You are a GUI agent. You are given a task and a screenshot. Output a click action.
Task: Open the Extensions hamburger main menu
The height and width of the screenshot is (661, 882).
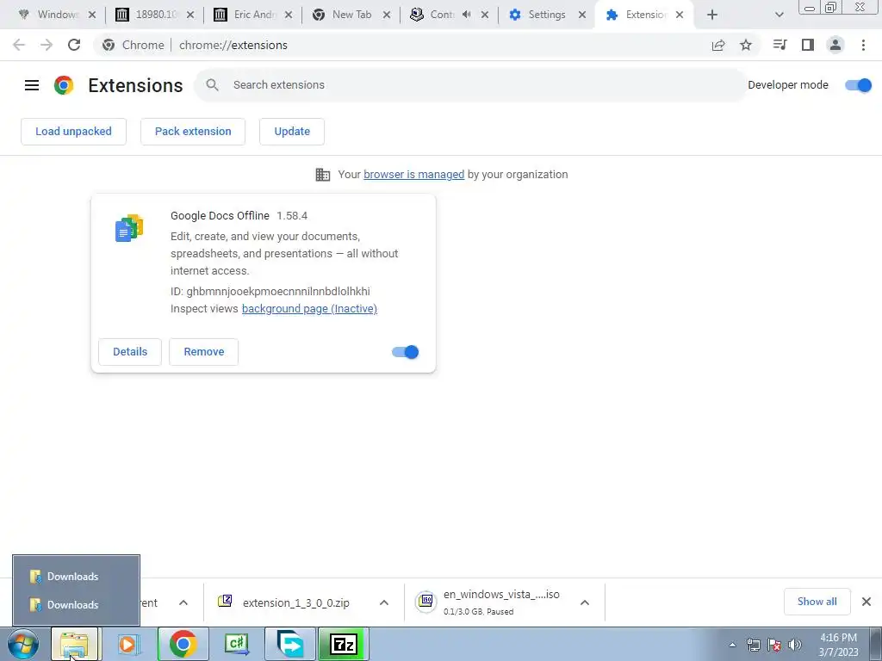click(x=32, y=85)
